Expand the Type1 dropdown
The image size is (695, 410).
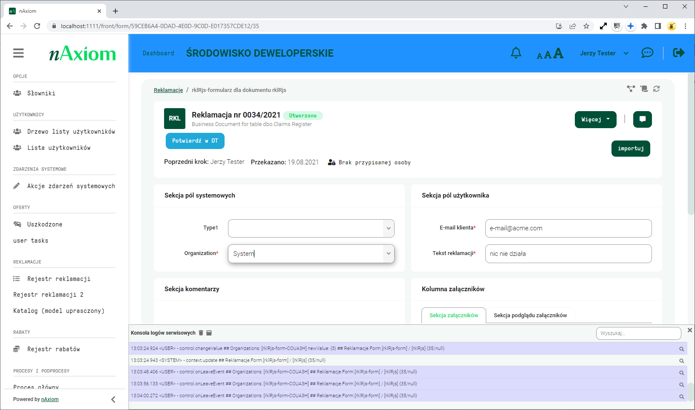tap(388, 228)
